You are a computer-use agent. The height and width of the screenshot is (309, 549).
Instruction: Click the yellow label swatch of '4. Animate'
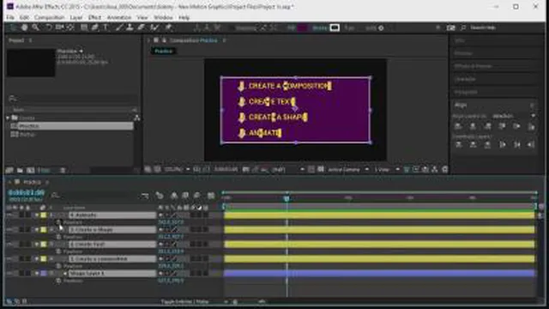pyautogui.click(x=44, y=215)
